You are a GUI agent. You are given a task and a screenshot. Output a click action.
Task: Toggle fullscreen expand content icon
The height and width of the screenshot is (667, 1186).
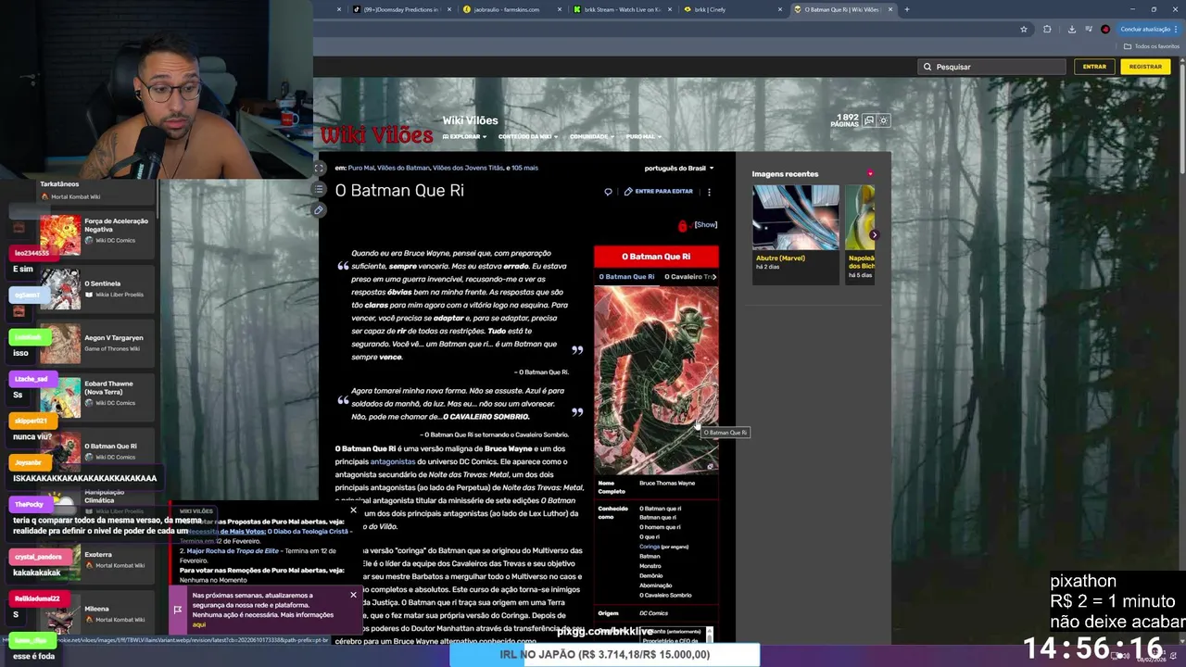319,168
